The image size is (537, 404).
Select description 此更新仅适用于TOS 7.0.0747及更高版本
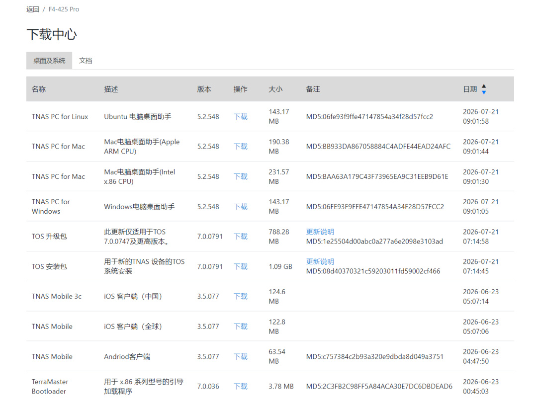(137, 237)
